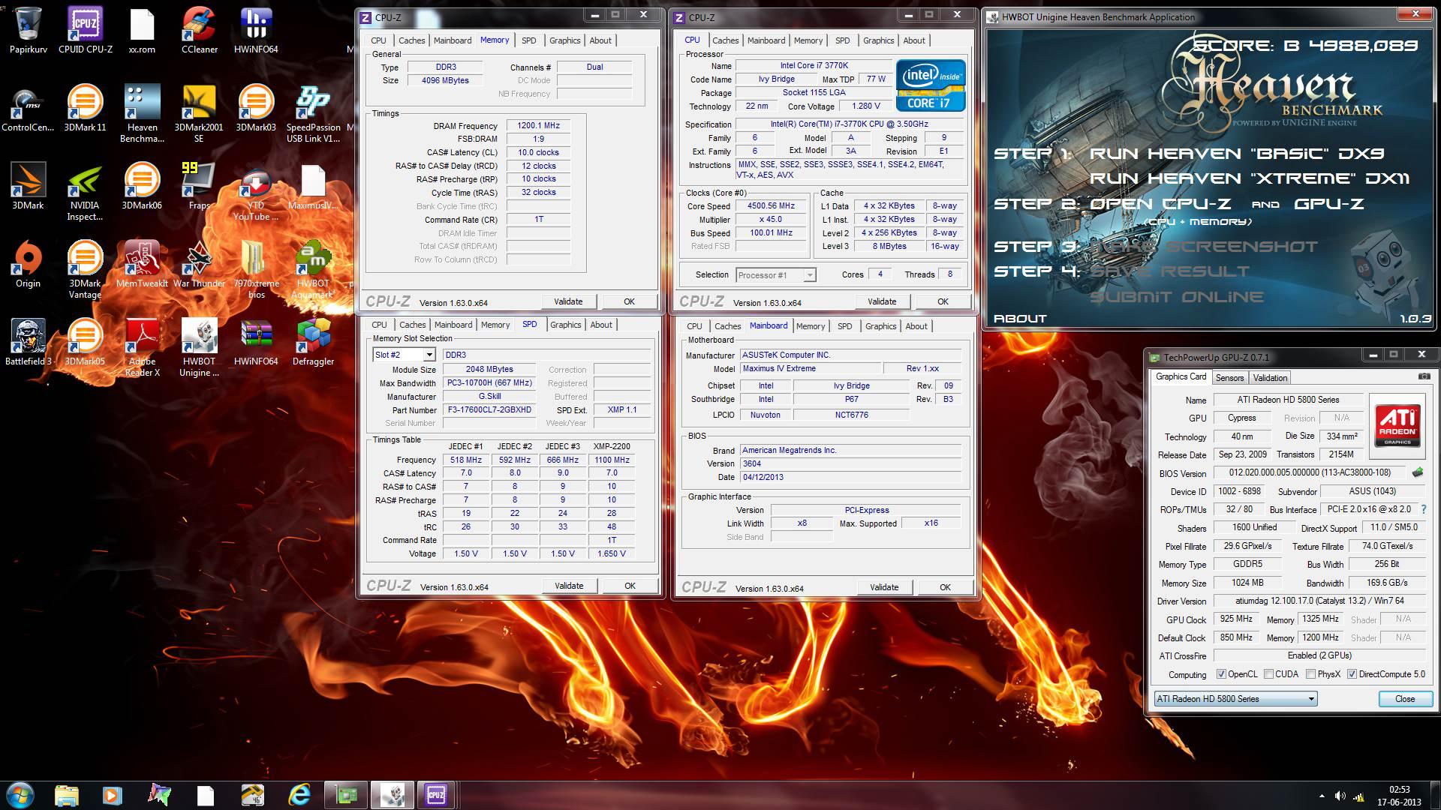The image size is (1441, 810).
Task: Launch Origin desktop shortcut
Action: click(28, 264)
